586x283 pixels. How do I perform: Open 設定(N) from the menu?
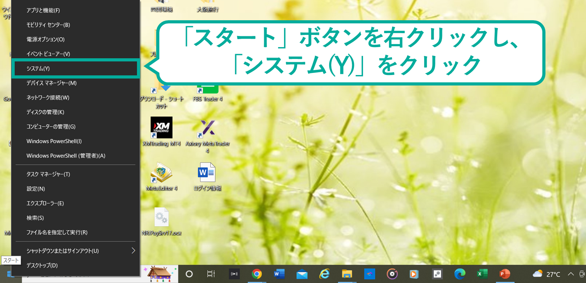[x=75, y=189]
